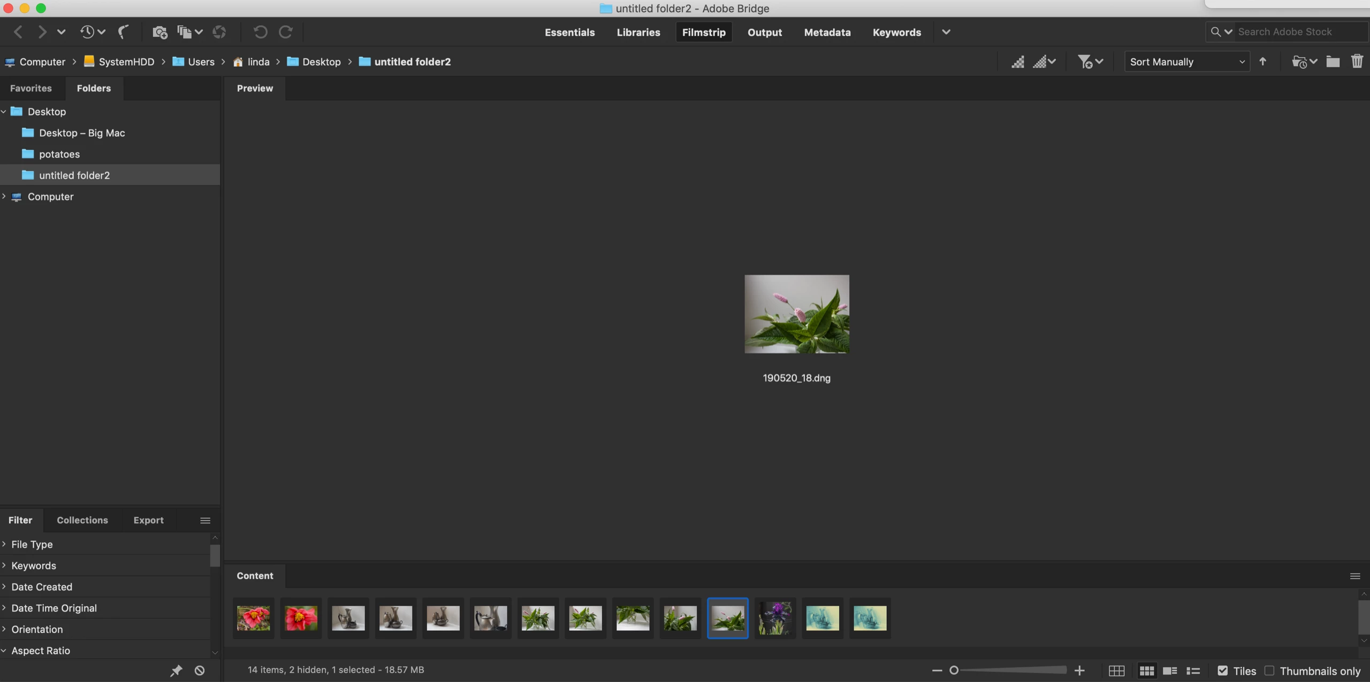Expand the File Type filter
1370x682 pixels.
tap(4, 544)
